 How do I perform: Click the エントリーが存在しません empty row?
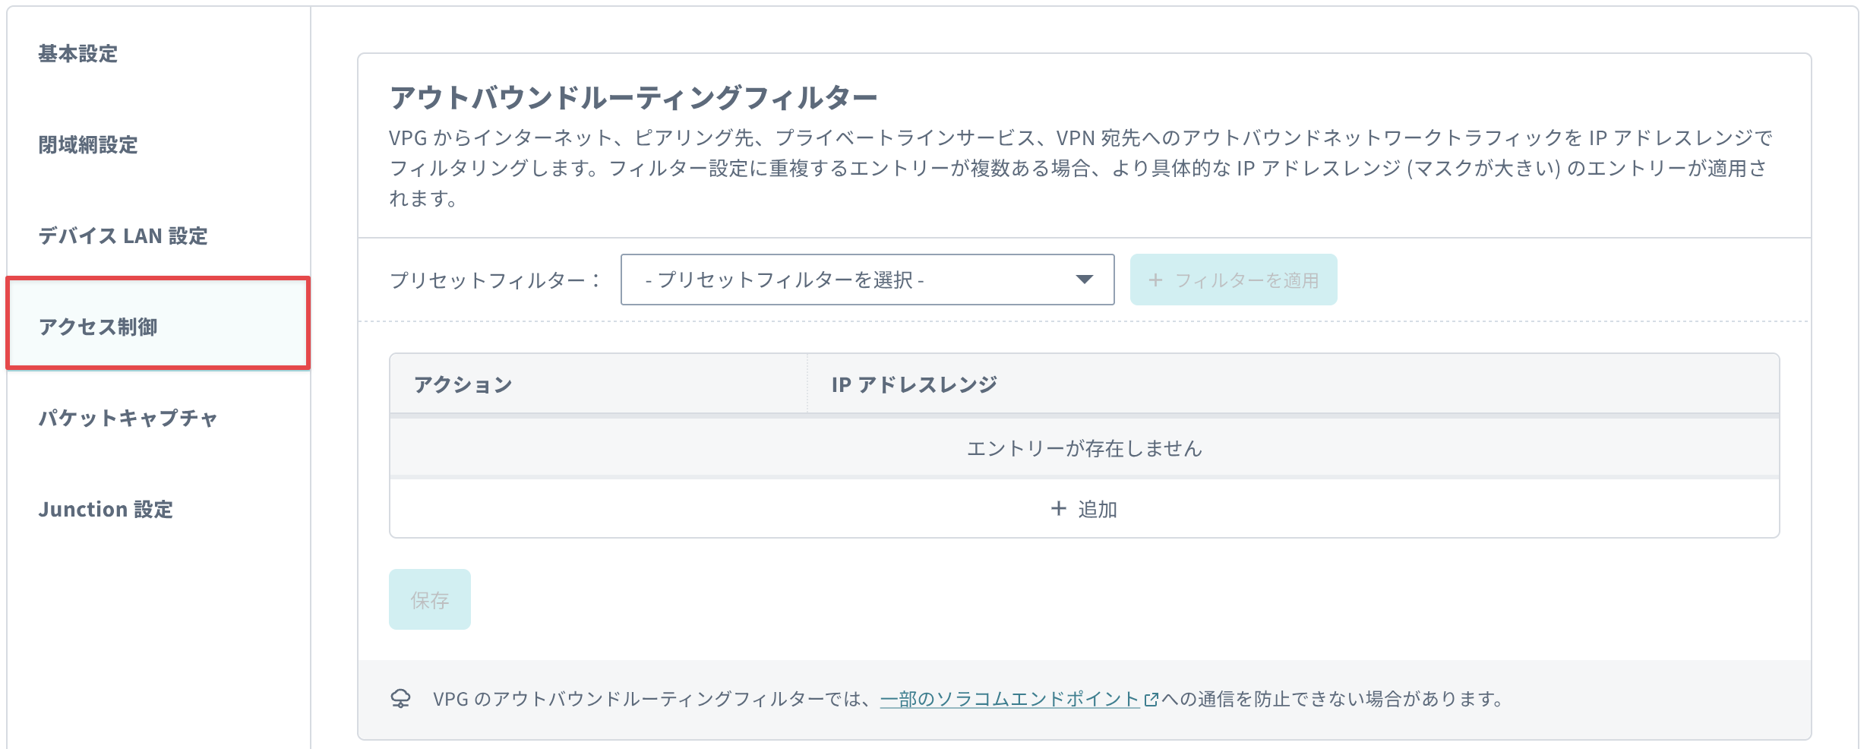(1084, 448)
